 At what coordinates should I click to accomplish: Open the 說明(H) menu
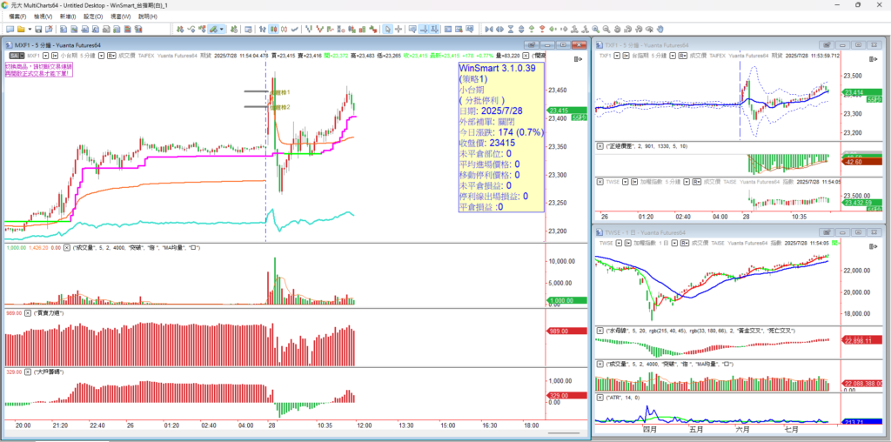148,17
